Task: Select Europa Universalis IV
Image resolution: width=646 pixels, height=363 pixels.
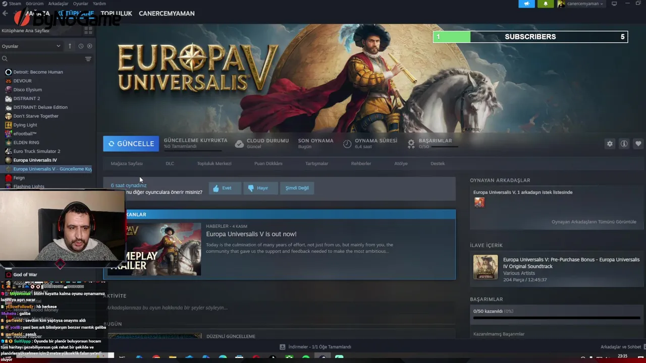Action: click(35, 160)
